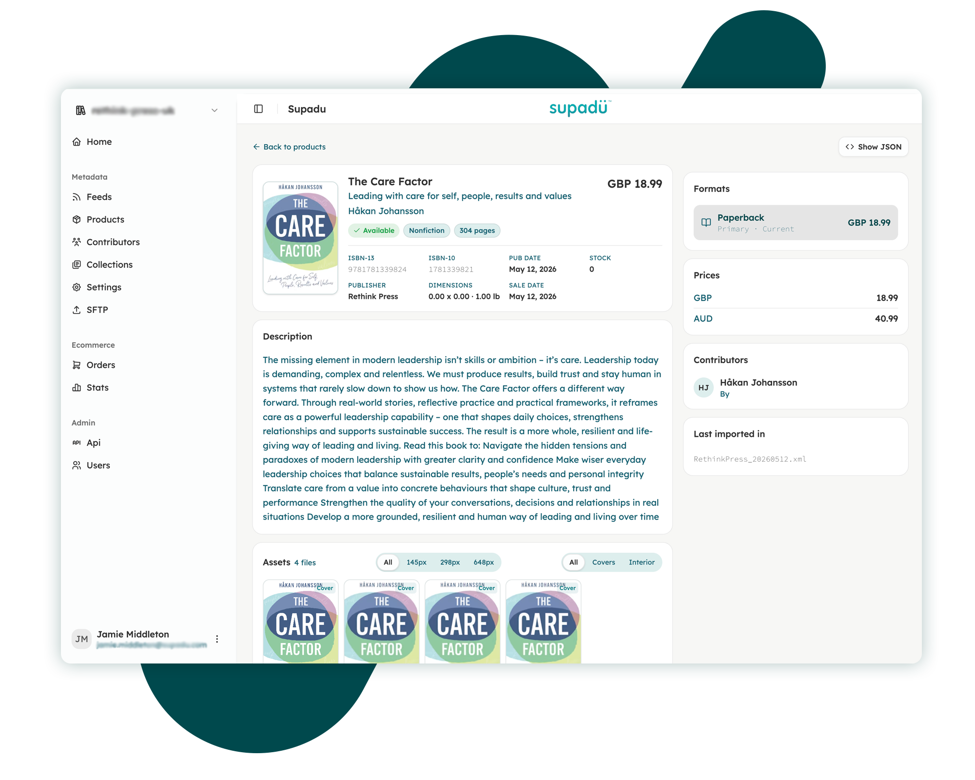This screenshot has height=780, width=975.
Task: Click the Rethink Press publisher value
Action: [x=373, y=296]
